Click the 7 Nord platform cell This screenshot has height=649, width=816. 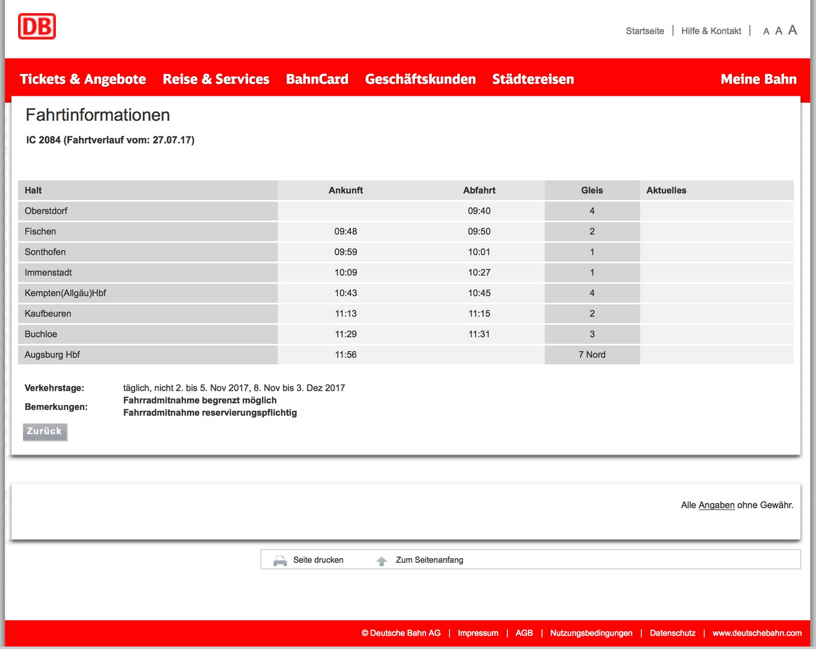[x=592, y=355]
